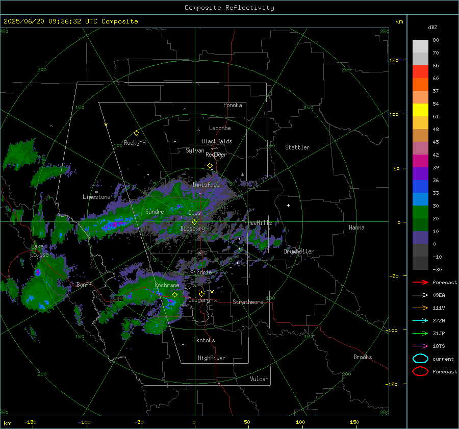Click the Airdrie label
The height and width of the screenshot is (429, 459).
point(201,272)
